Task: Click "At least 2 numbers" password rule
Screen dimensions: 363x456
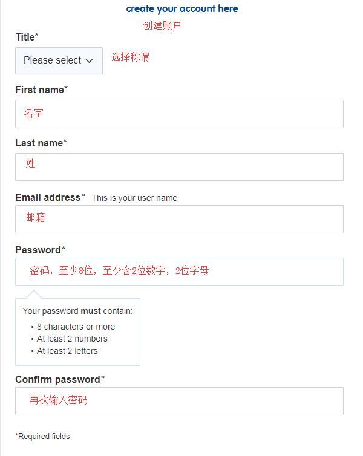Action: click(72, 339)
